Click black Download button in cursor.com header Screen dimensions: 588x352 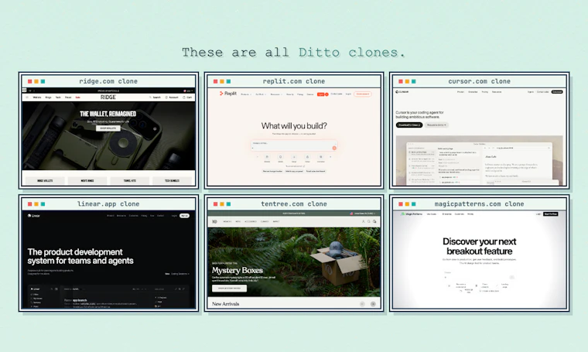pyautogui.click(x=557, y=92)
